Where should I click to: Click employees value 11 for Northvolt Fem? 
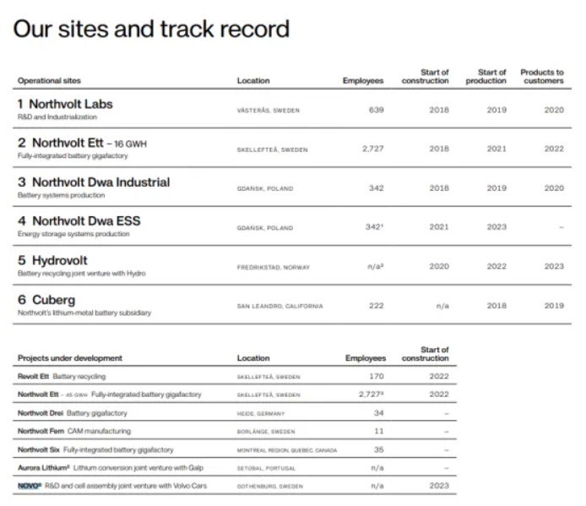[379, 431]
